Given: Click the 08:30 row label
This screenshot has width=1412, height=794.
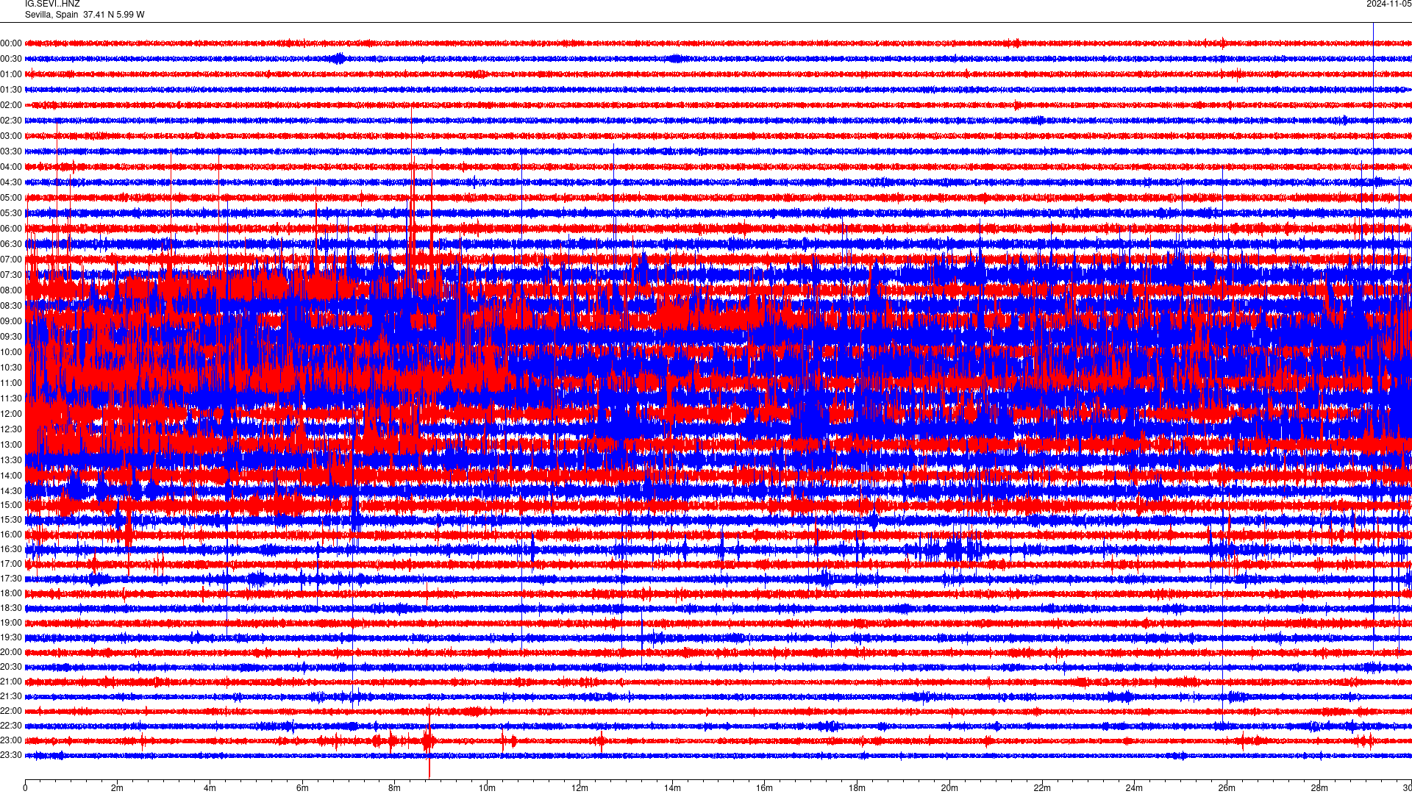Looking at the screenshot, I should (x=11, y=306).
